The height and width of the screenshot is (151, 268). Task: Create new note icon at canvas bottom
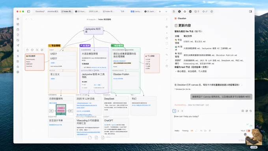pos(90,138)
